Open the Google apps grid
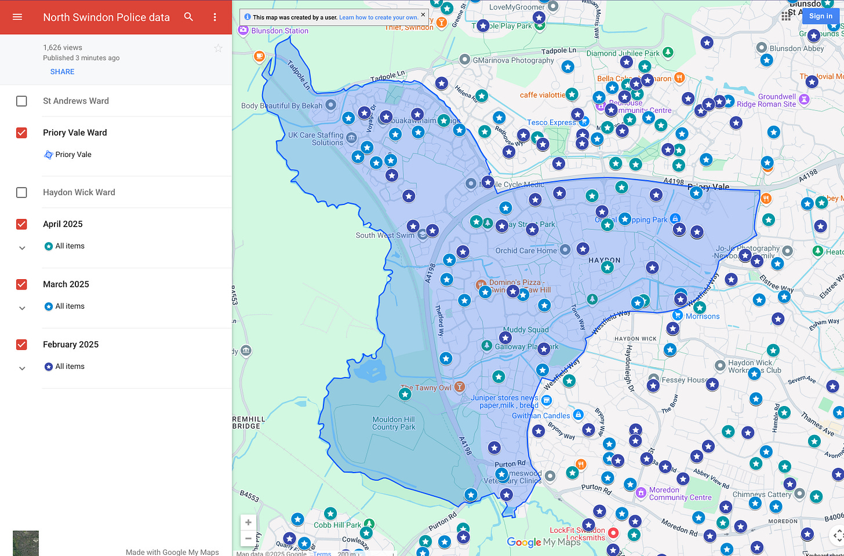This screenshot has width=844, height=556. coord(786,16)
